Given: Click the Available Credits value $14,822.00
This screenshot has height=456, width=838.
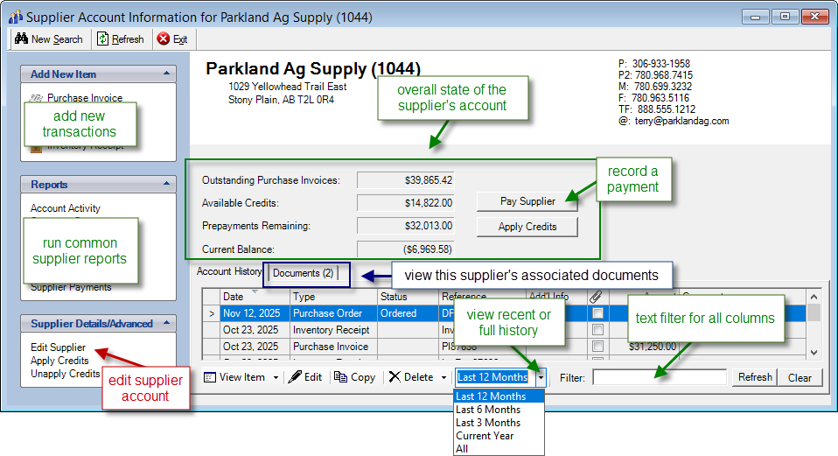Looking at the screenshot, I should click(405, 203).
